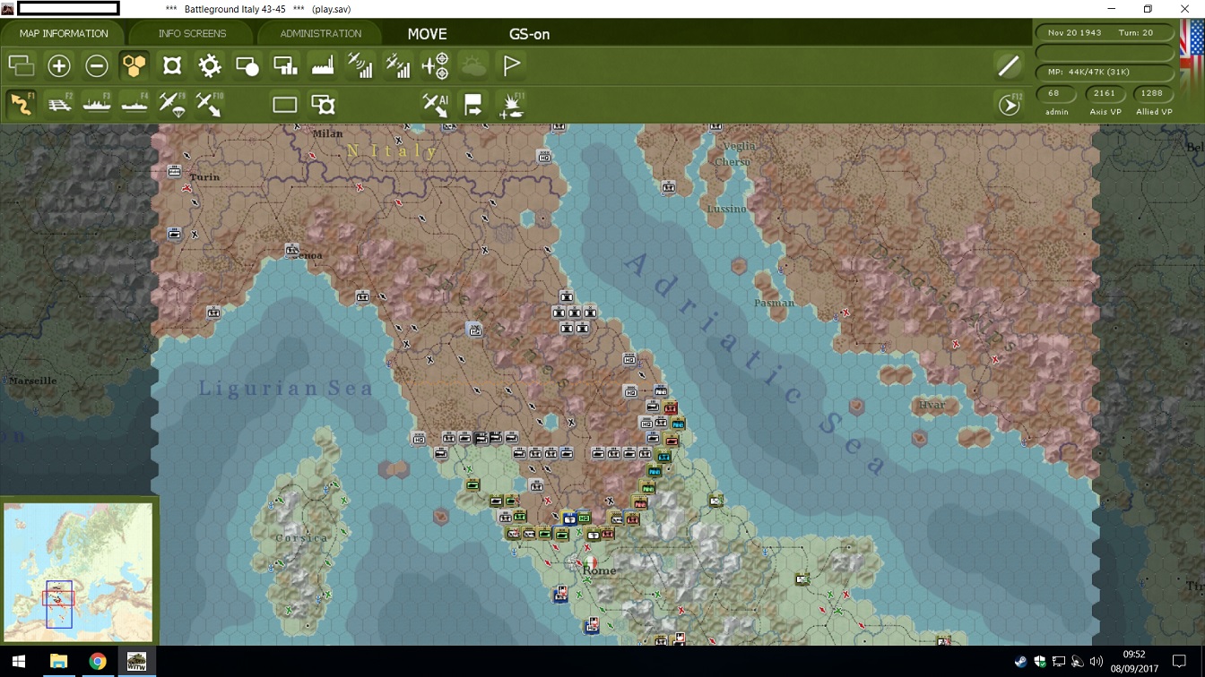
Task: Click the F11 explosion and tank icon
Action: 511,104
